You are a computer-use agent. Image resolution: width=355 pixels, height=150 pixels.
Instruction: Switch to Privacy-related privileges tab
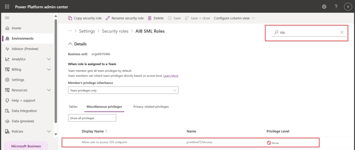point(151,107)
